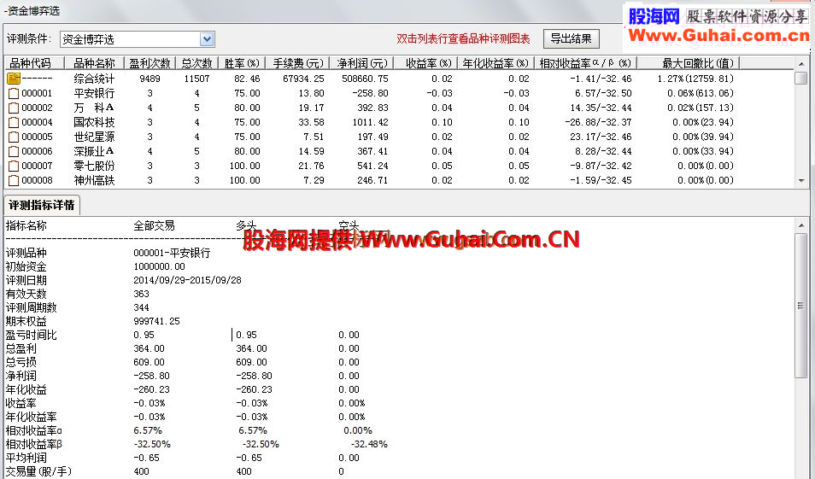
Task: Select the 评测指标详情 tab
Action: coord(42,205)
